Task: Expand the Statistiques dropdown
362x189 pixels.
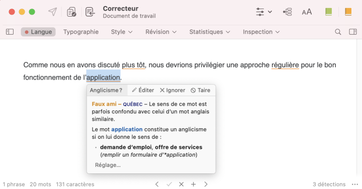Action: (x=210, y=32)
